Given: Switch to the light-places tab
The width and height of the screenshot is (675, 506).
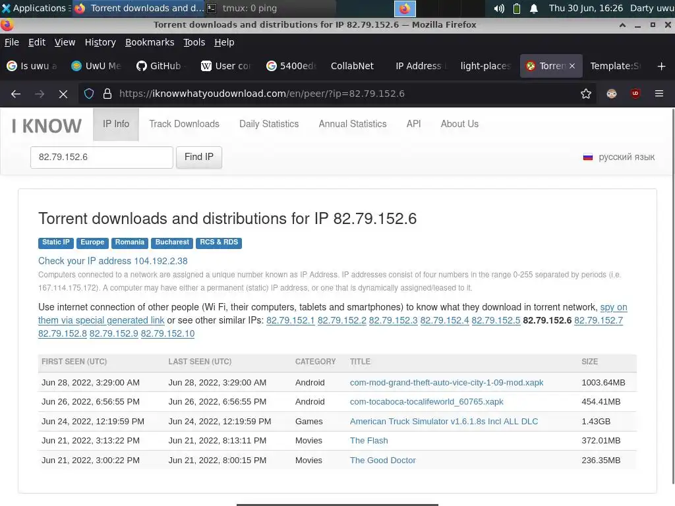Looking at the screenshot, I should 485,66.
